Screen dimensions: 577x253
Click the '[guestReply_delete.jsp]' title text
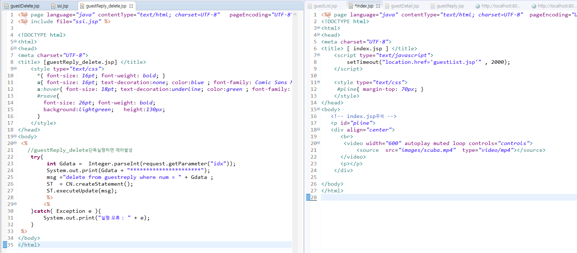pyautogui.click(x=80, y=62)
